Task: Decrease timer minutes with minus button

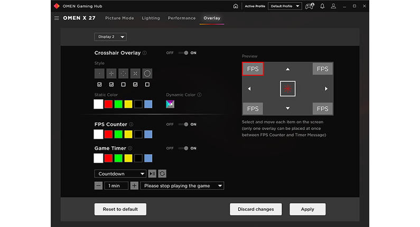Action: click(x=99, y=186)
